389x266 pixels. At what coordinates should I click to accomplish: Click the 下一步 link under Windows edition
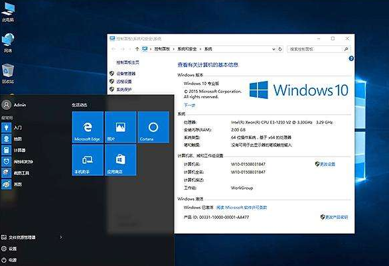(189, 105)
